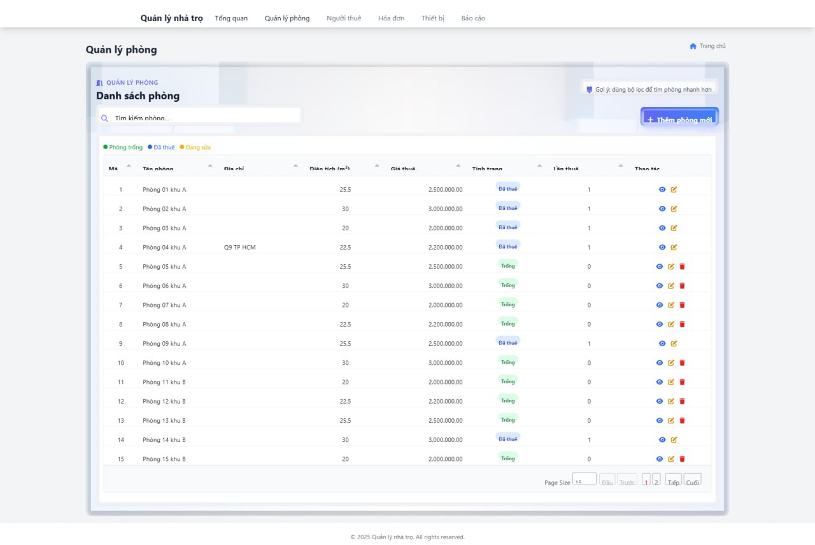Image resolution: width=815 pixels, height=545 pixels.
Task: Click the building icon beside QUẢN LÝ PHÒNG
Action: (99, 82)
